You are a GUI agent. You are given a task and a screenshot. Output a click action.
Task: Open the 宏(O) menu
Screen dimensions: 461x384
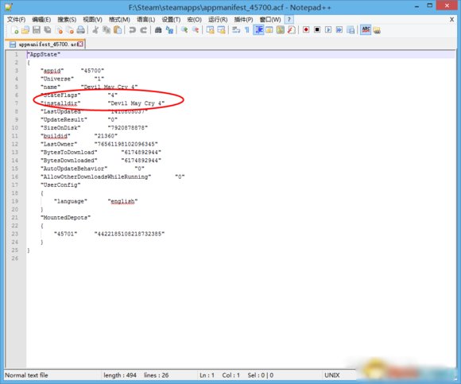click(x=195, y=20)
